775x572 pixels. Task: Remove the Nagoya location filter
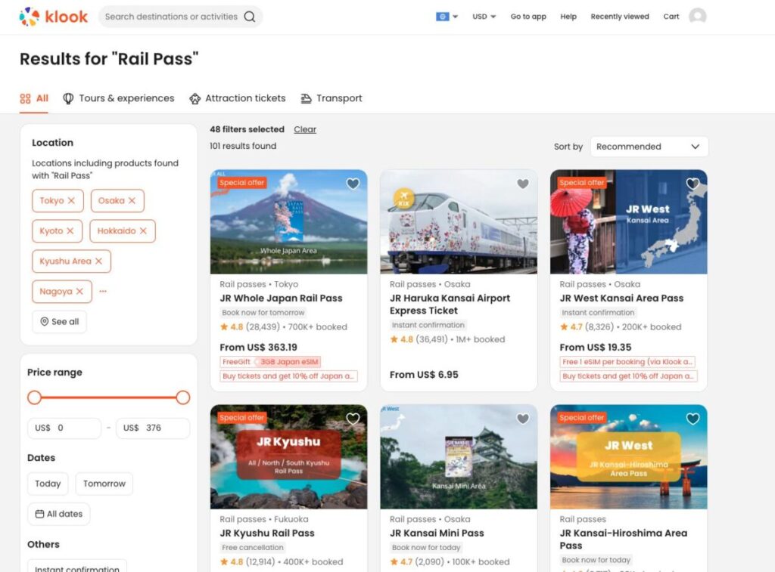[x=79, y=291]
